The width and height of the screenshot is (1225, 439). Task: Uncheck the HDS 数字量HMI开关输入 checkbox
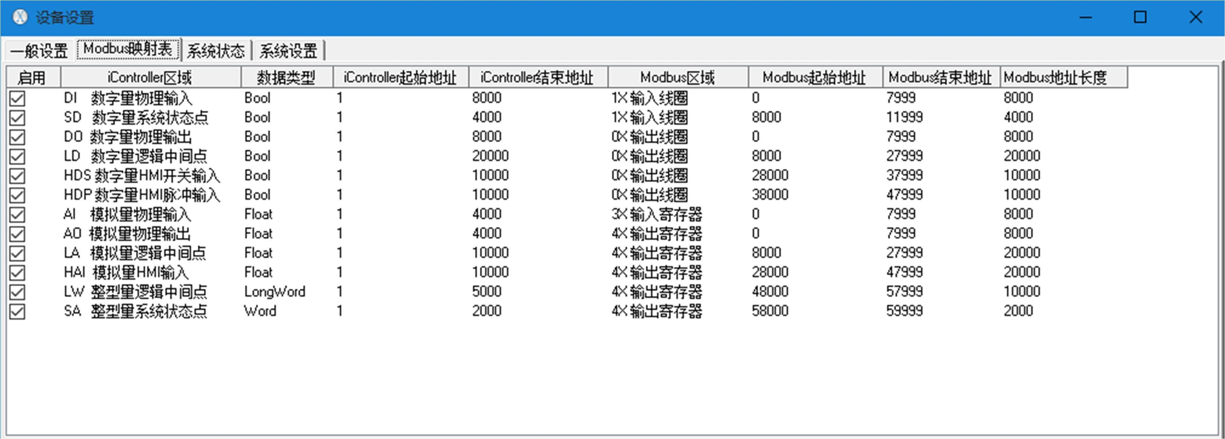pos(18,176)
